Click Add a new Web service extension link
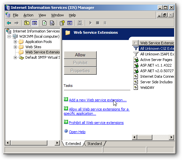 [98, 100]
